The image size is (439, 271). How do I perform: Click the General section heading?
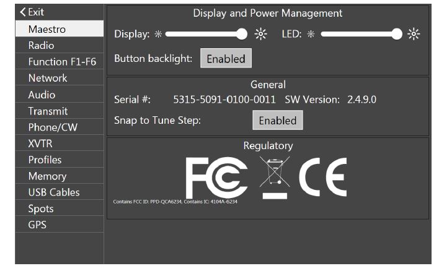click(268, 84)
